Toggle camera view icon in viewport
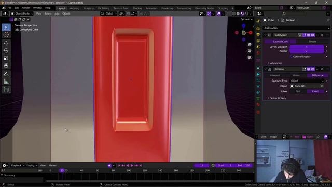This screenshot has height=187, width=332. pyautogui.click(x=250, y=58)
